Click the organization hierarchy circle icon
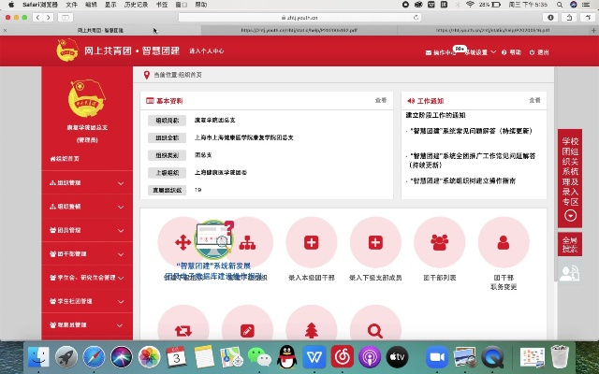Screen dimensions: 599x374 [247, 242]
